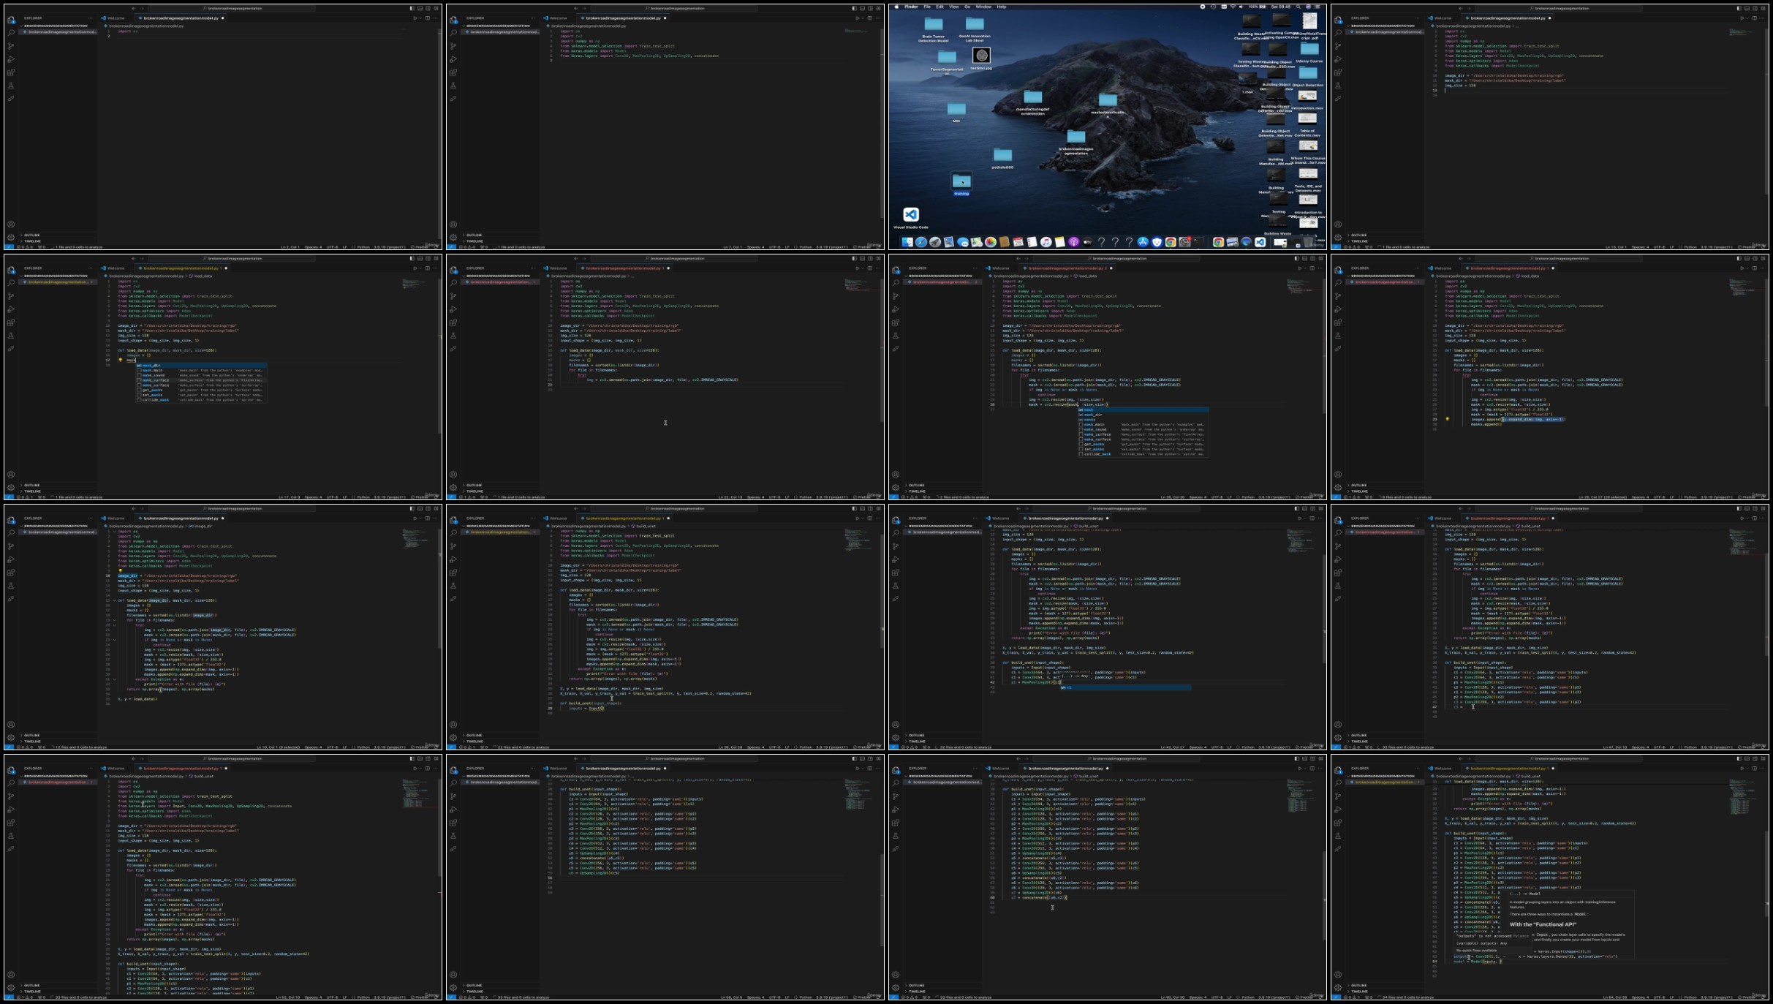Screen dimensions: 1773x1004
Task: Open the Edit menu in the macOS menu bar
Action: [x=940, y=7]
